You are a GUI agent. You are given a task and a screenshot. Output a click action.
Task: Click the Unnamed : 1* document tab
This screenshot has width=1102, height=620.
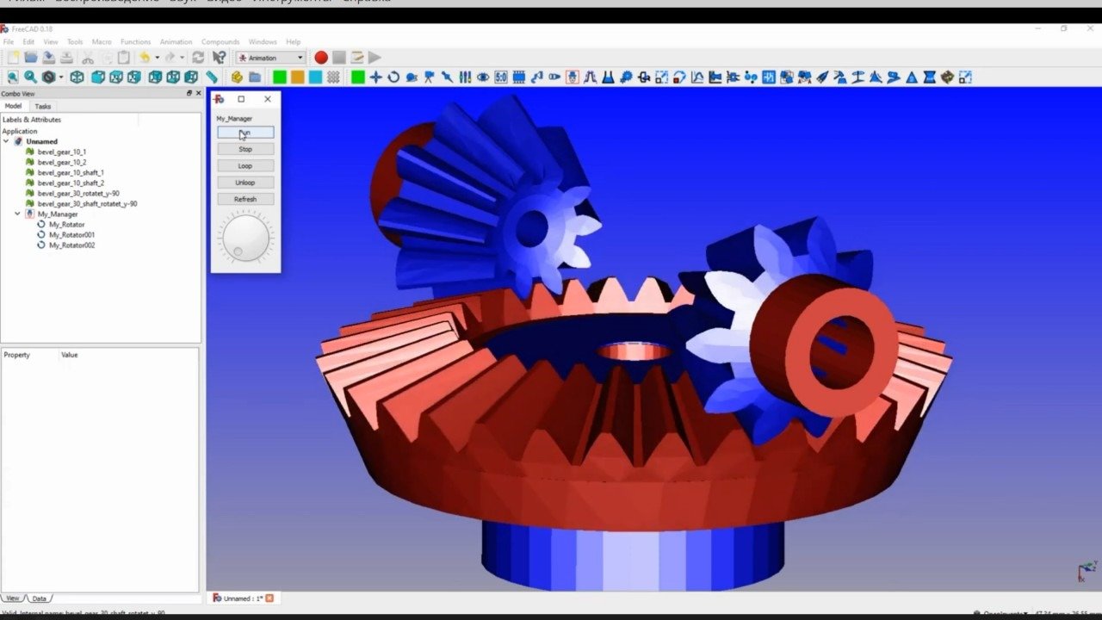[243, 598]
